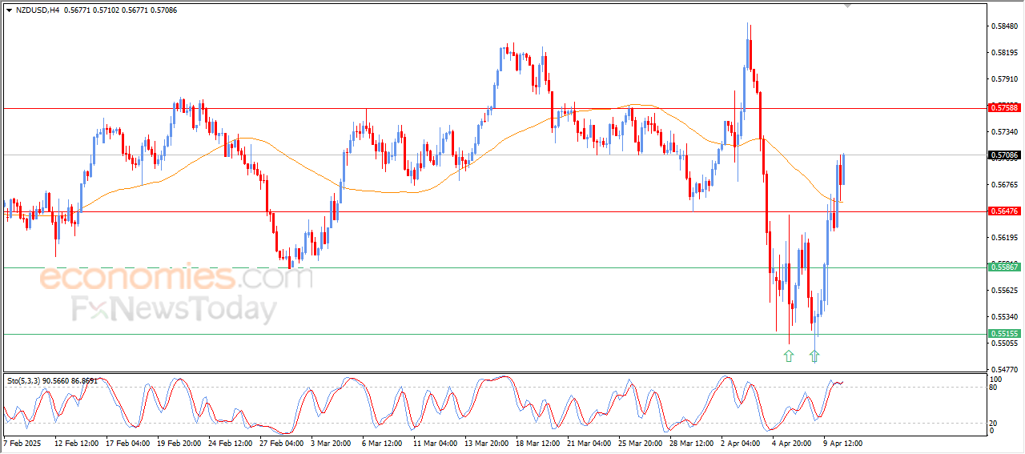Click the stochastic scale value 80
The height and width of the screenshot is (454, 1025).
coord(994,388)
